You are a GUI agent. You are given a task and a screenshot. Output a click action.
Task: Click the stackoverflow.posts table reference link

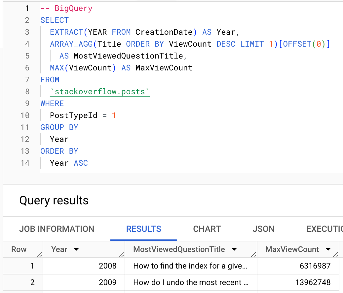100,92
